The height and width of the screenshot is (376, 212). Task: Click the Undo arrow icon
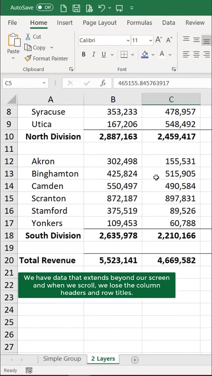click(x=102, y=8)
